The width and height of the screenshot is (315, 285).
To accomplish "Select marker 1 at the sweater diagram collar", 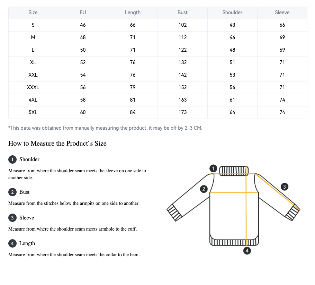I will click(214, 169).
